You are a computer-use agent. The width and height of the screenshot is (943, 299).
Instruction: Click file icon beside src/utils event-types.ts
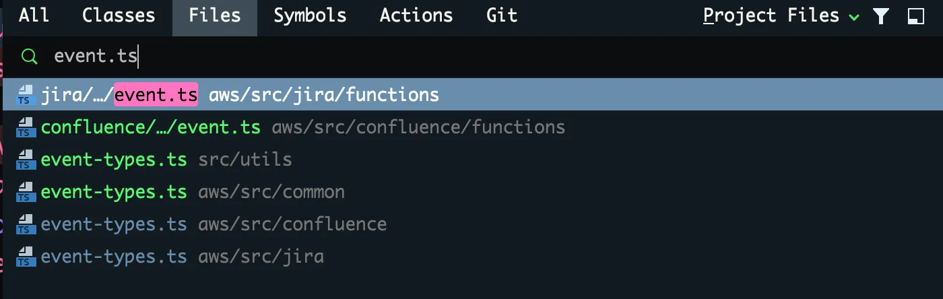(26, 160)
